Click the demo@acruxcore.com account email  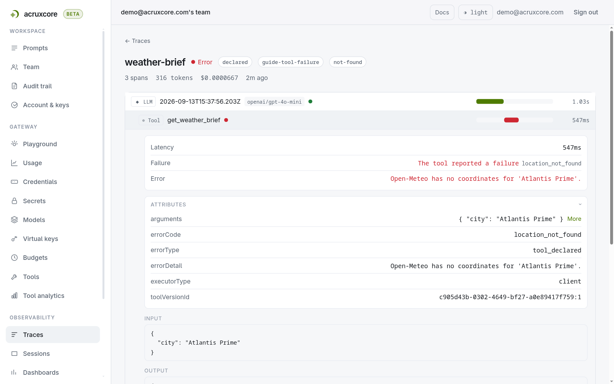click(x=530, y=12)
